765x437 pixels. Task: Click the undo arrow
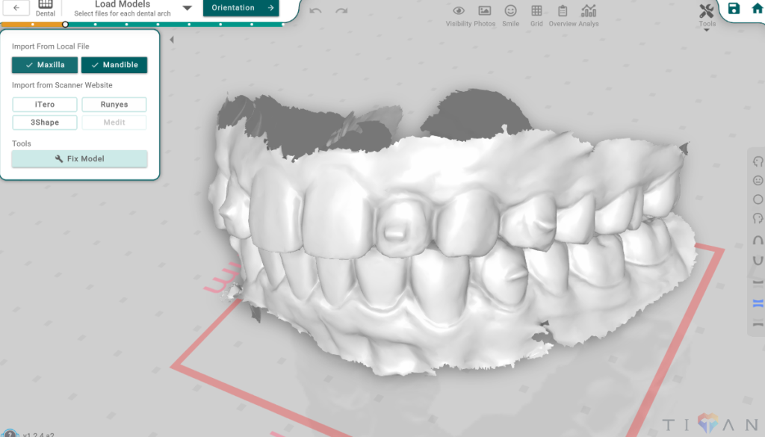(315, 10)
